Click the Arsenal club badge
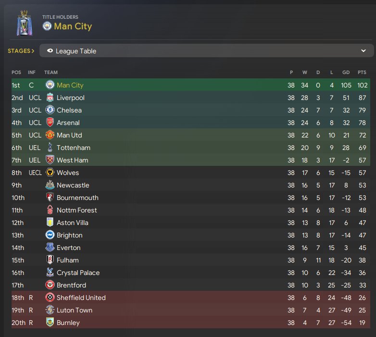 click(50, 123)
